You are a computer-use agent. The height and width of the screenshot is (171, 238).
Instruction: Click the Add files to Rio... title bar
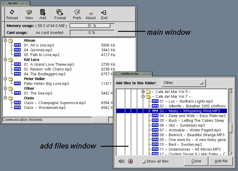[133, 74]
